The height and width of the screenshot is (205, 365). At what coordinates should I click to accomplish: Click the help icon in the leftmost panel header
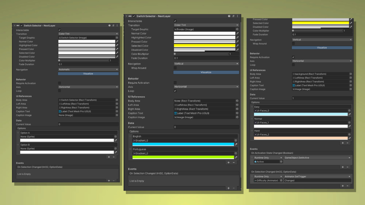pyautogui.click(x=109, y=26)
